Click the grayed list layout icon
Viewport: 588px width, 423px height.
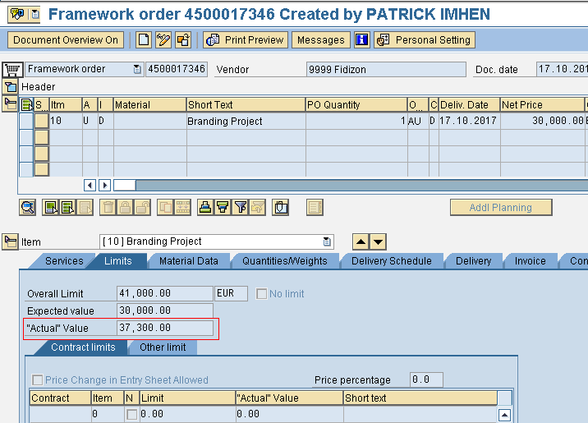(315, 207)
